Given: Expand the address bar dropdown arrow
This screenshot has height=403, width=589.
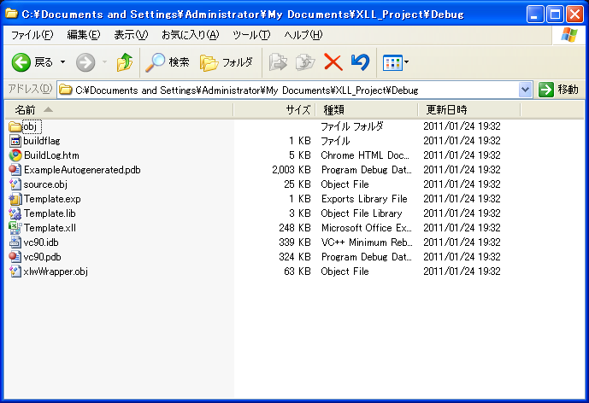Looking at the screenshot, I should (x=525, y=90).
